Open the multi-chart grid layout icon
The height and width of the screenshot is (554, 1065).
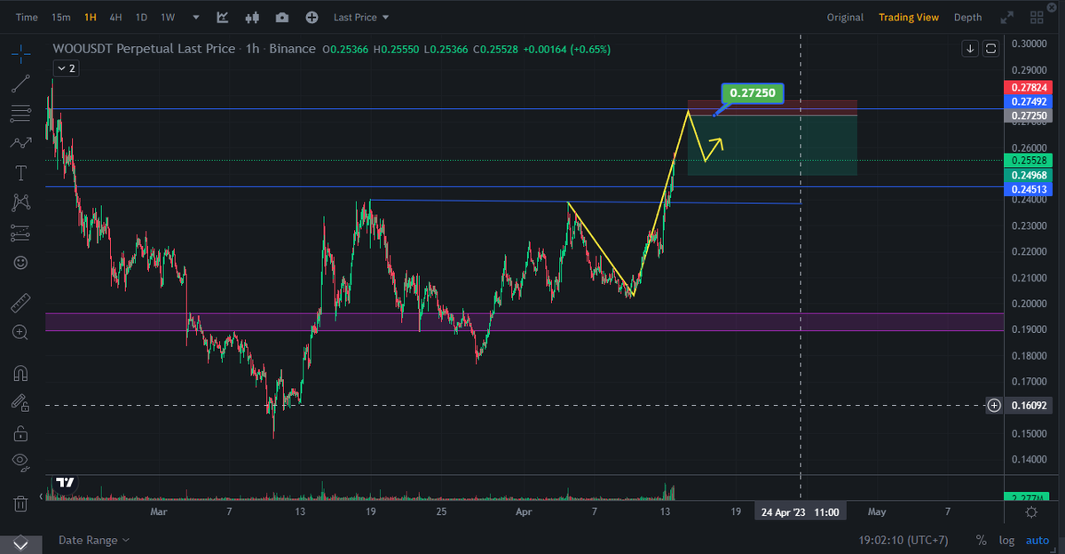[1035, 17]
